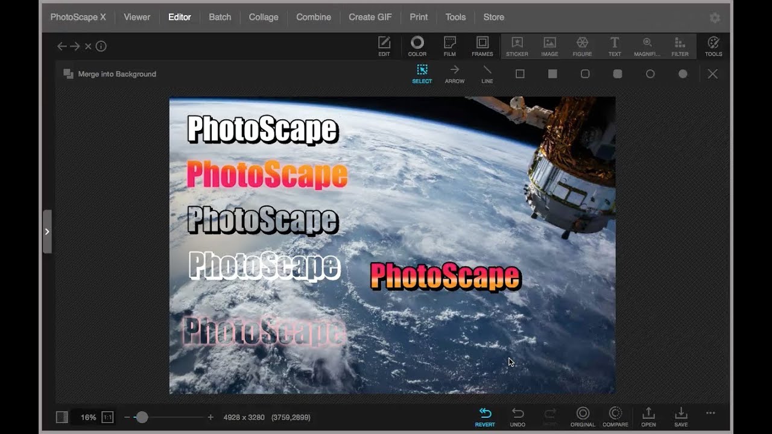The height and width of the screenshot is (434, 772).
Task: Click the Save button
Action: [681, 417]
